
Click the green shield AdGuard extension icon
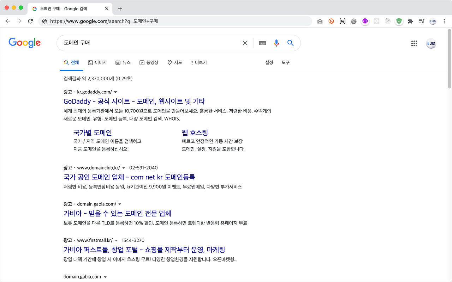399,21
